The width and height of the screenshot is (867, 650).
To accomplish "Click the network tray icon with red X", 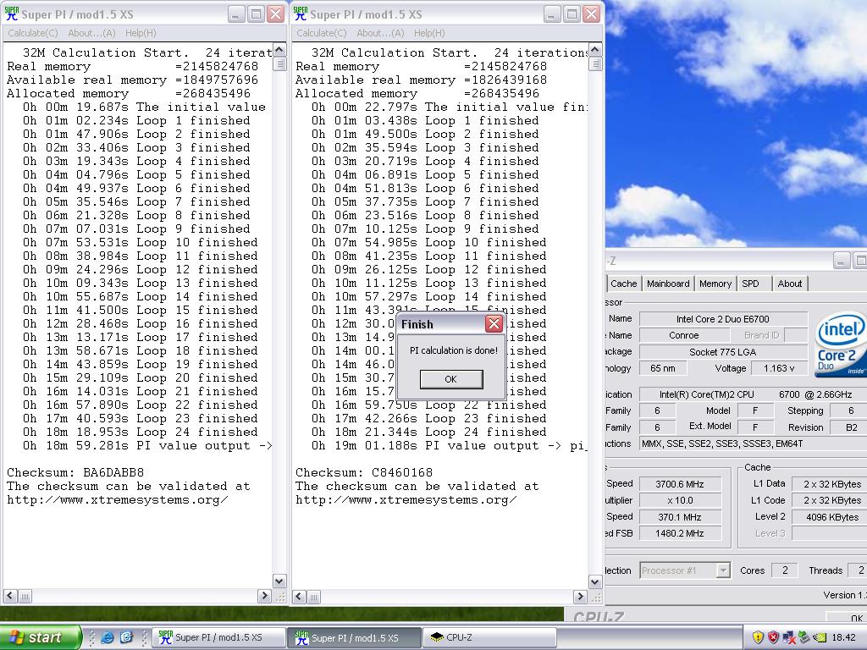I will (x=788, y=637).
